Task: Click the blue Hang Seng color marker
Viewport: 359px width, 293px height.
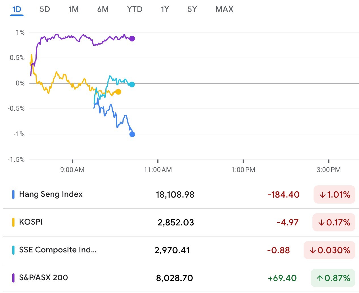Action: [13, 194]
